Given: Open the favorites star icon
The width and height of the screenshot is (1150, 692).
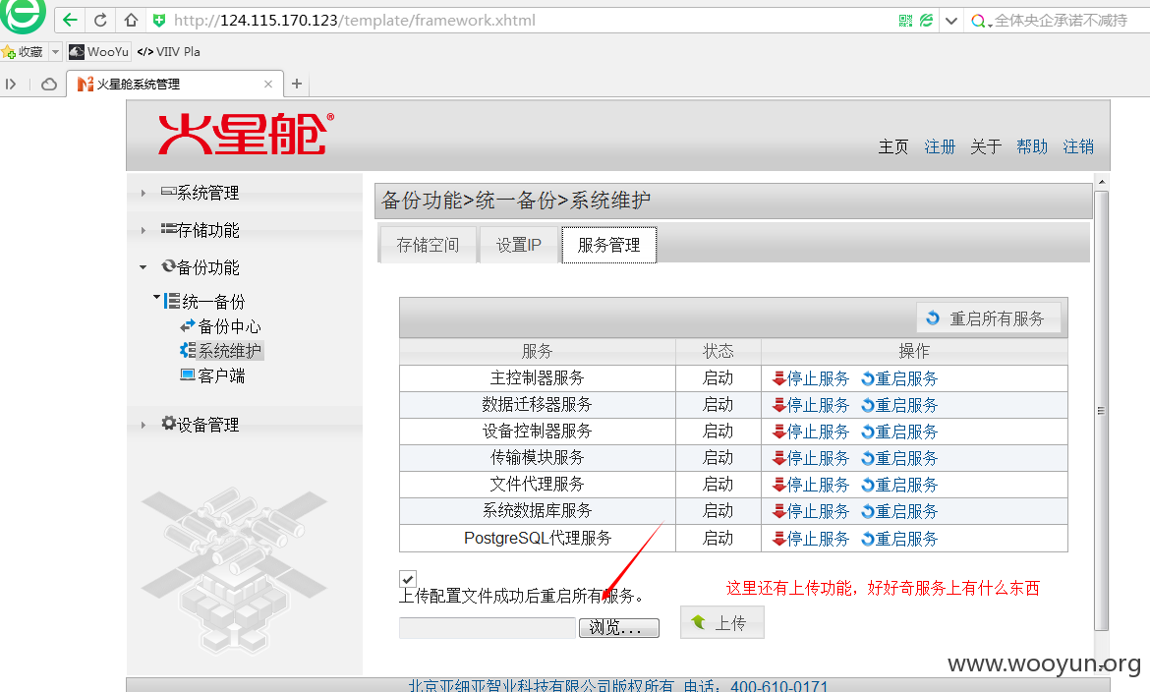Looking at the screenshot, I should point(9,52).
